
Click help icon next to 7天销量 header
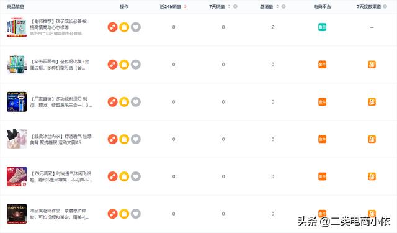pos(235,7)
